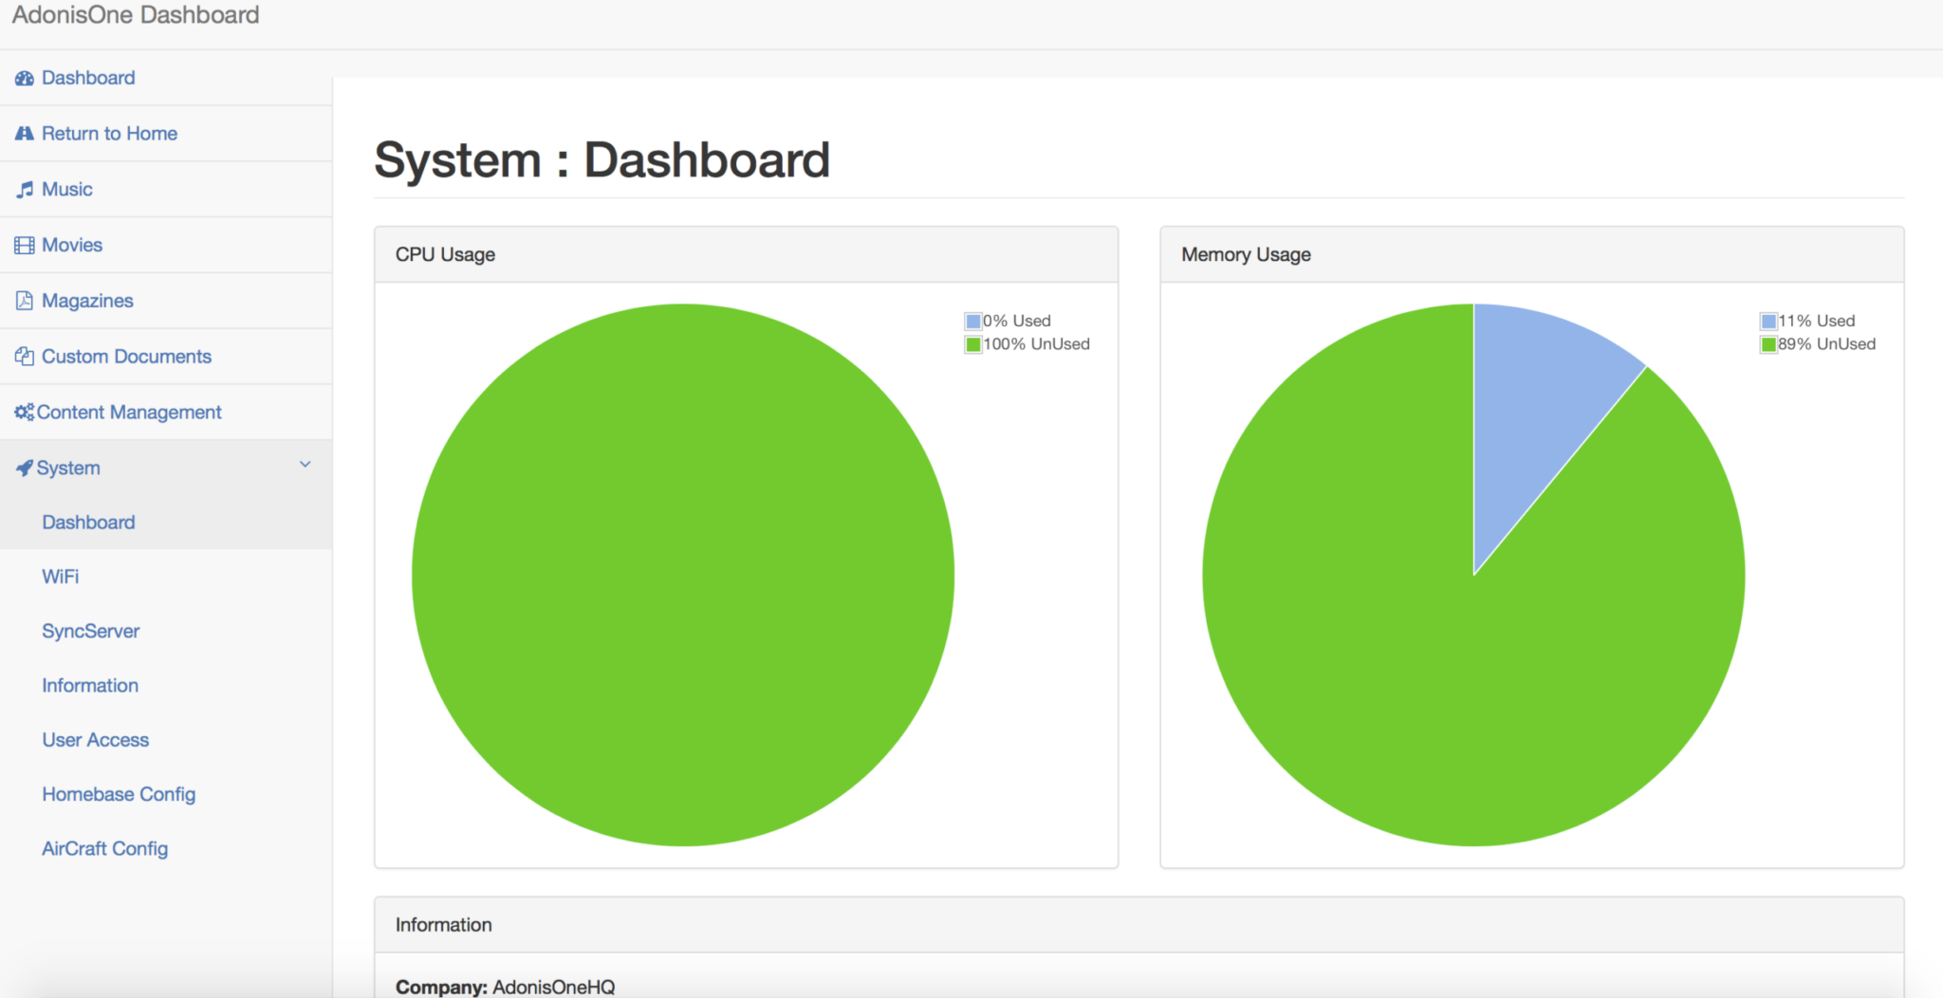Click the blue 11% Used legend swatch

(1768, 322)
